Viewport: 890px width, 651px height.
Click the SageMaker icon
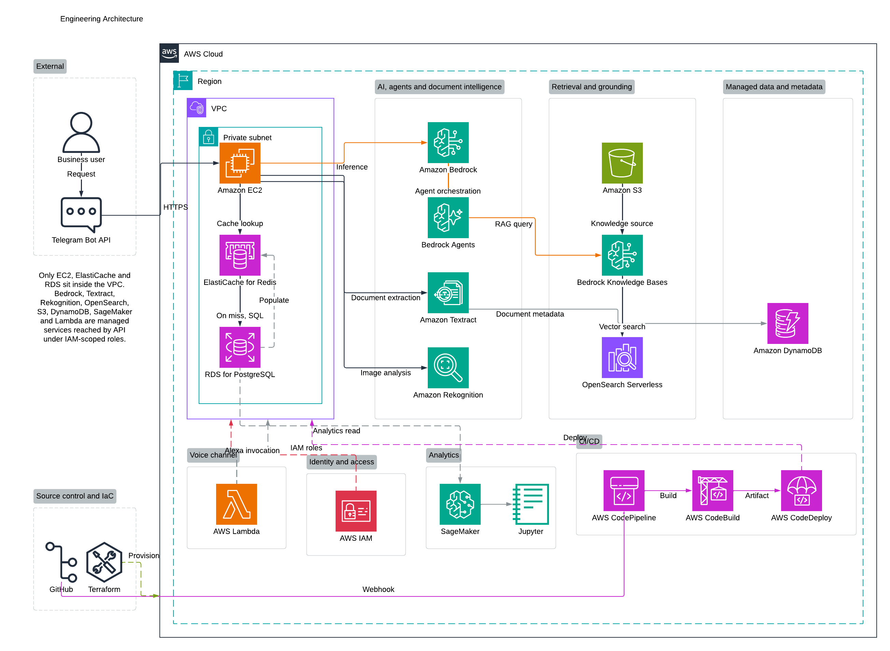click(460, 504)
